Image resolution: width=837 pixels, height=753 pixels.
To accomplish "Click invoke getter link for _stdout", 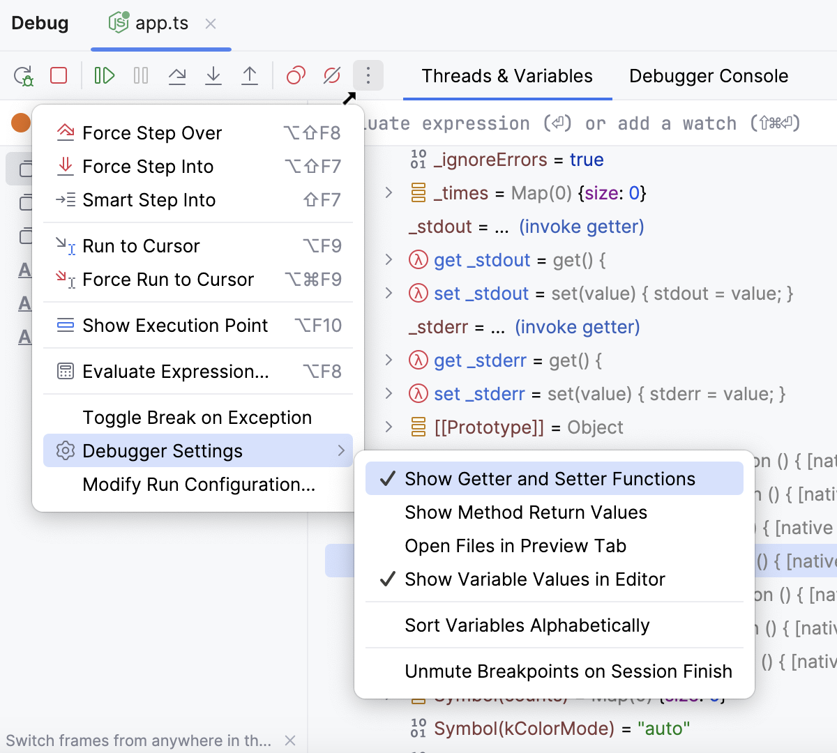I will tap(581, 227).
